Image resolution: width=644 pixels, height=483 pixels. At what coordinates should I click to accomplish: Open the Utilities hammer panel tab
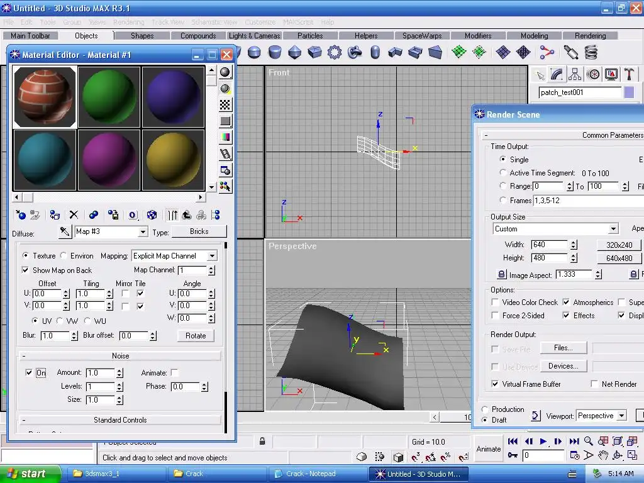click(629, 74)
